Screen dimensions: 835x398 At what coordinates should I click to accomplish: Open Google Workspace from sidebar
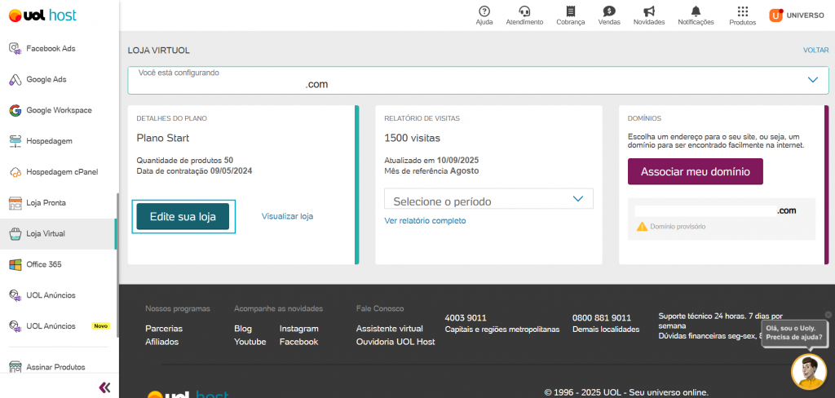59,110
